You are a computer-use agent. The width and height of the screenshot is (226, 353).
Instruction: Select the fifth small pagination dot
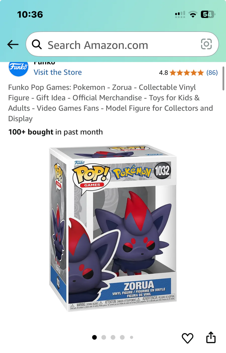click(x=131, y=337)
